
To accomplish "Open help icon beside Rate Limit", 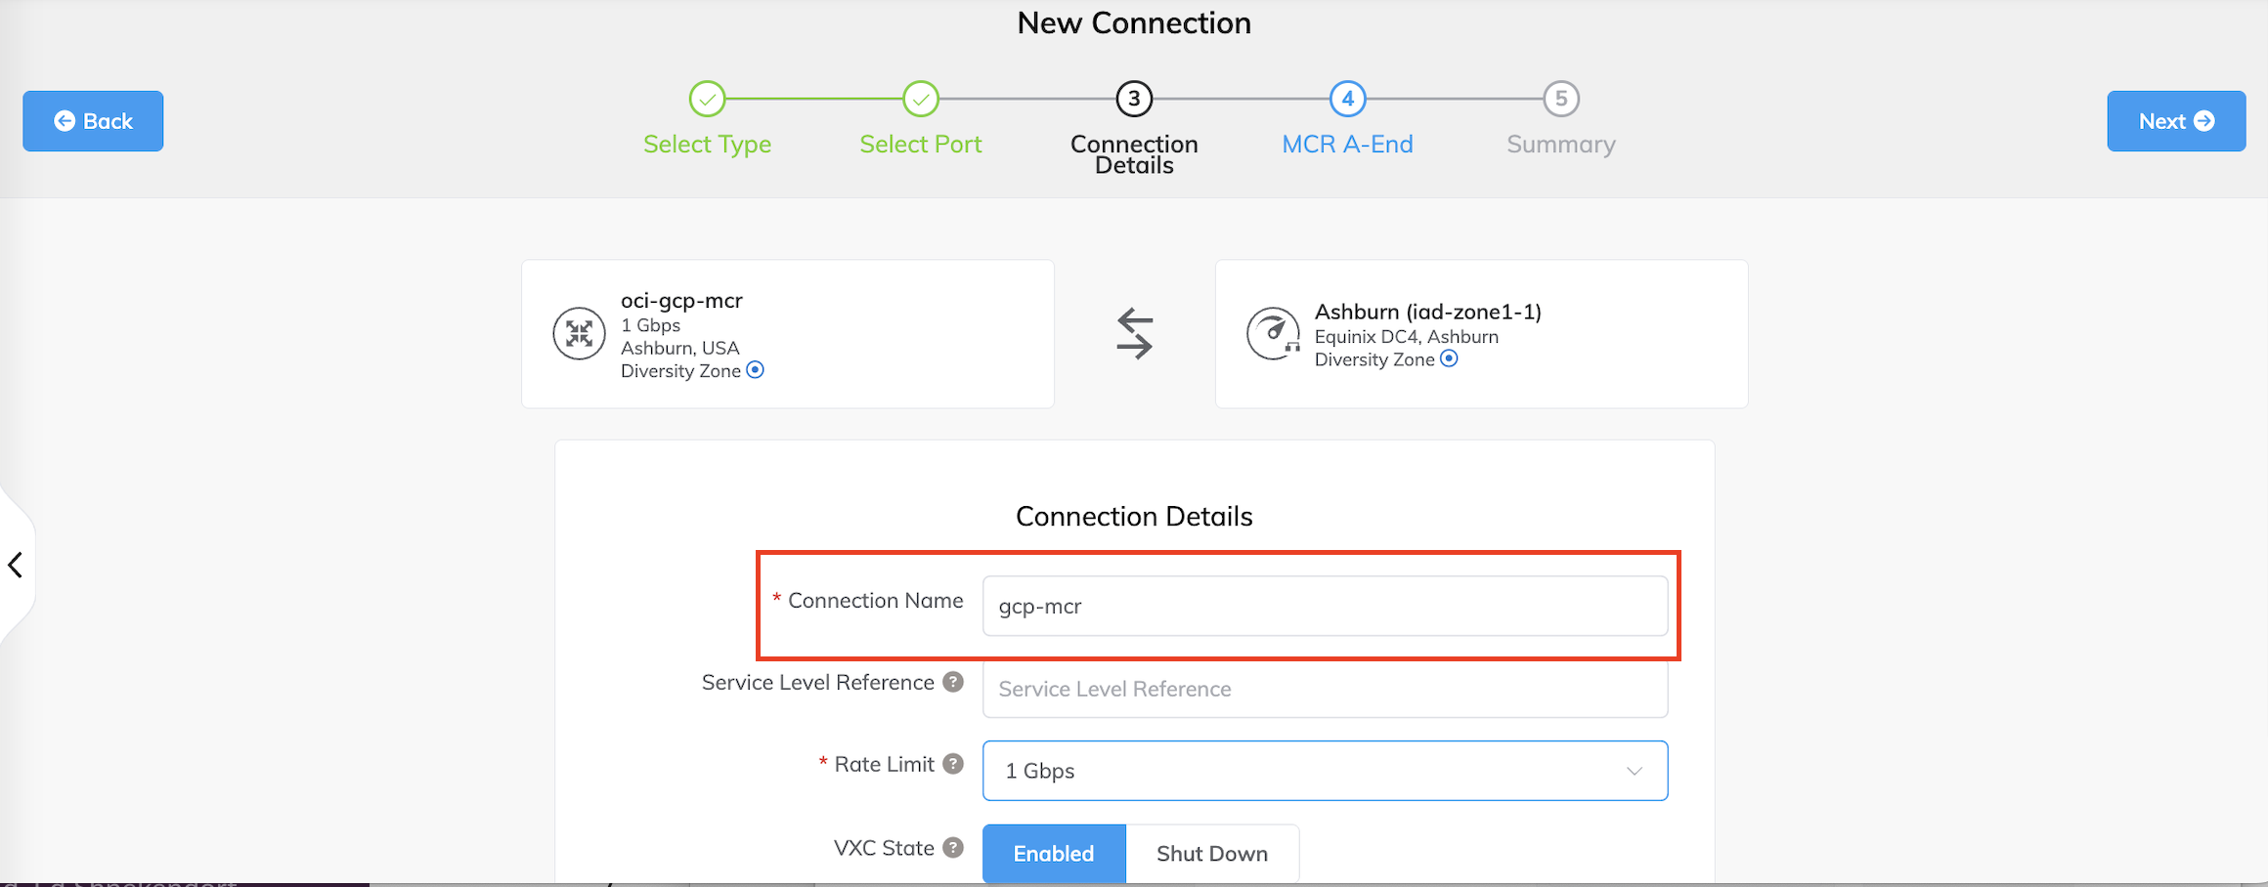I will pyautogui.click(x=953, y=764).
